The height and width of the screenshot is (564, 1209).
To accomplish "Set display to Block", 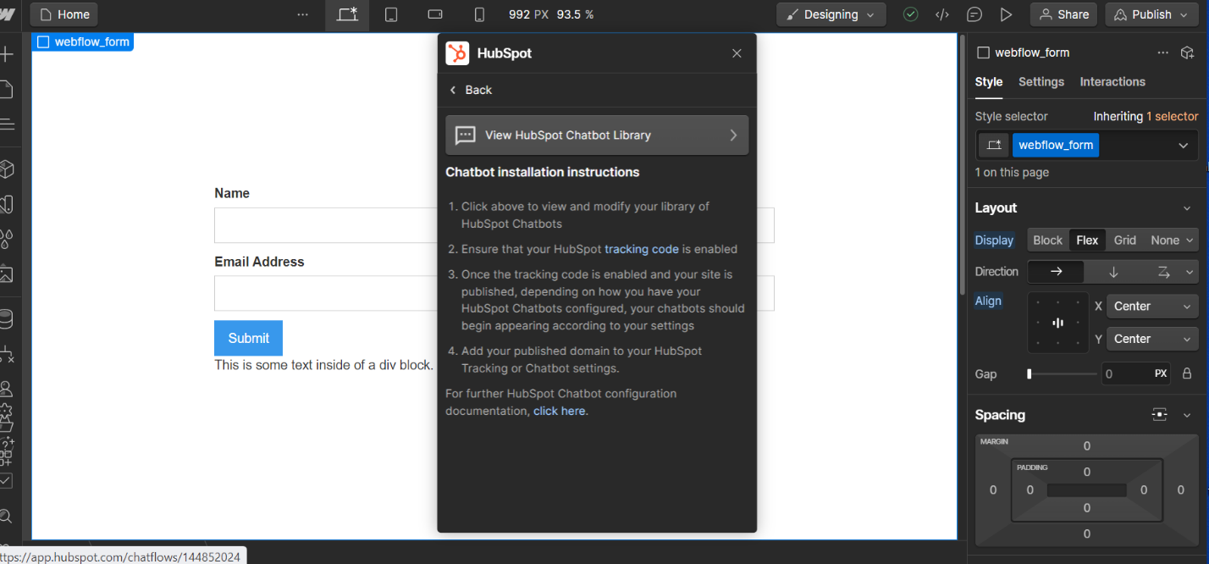I will (1047, 240).
